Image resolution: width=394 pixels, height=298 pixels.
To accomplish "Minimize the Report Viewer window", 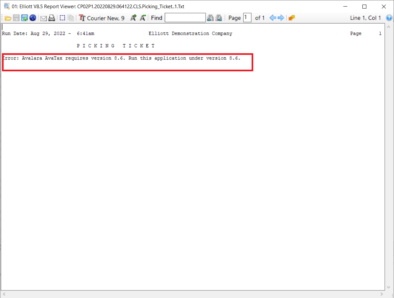I will tap(345, 7).
